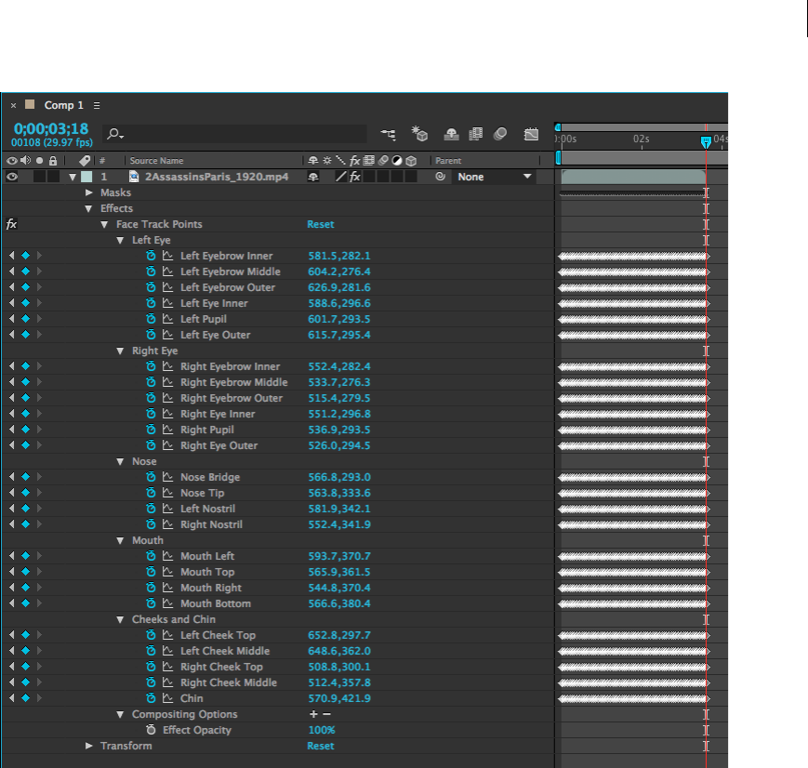Viewport: 808px width, 768px height.
Task: Toggle the Draft 3D icon
Action: (419, 134)
